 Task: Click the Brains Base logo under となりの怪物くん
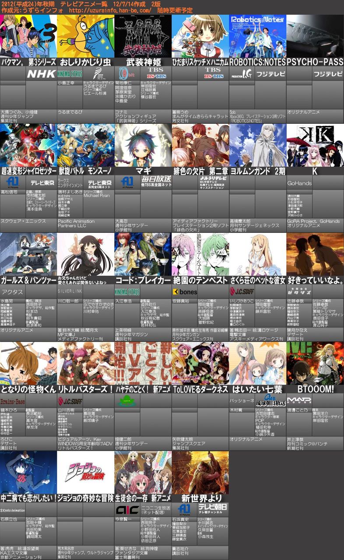coord(13,401)
